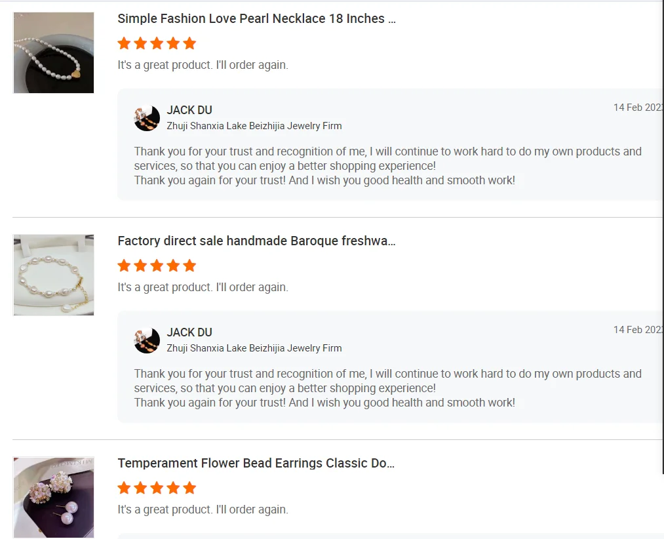Open Zhuji Shanxia Lake Beizhijia firm under bracelet review

point(254,348)
